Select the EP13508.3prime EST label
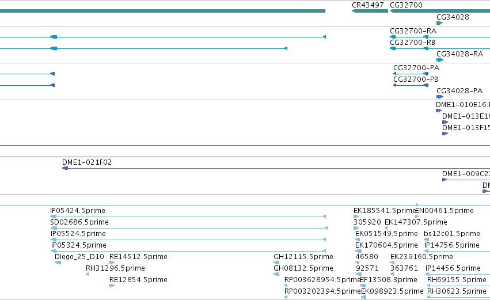The height and width of the screenshot is (300, 490). point(389,280)
